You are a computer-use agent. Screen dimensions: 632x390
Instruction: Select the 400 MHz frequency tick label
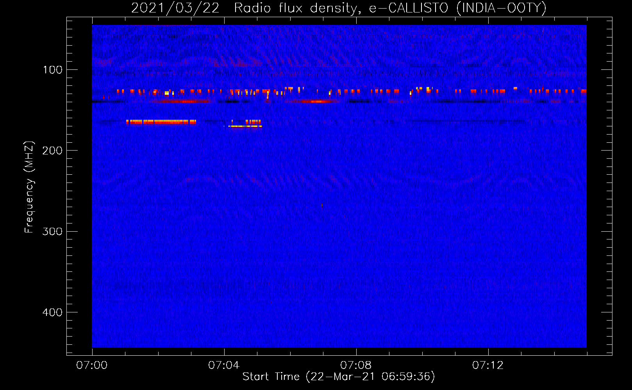tap(52, 312)
